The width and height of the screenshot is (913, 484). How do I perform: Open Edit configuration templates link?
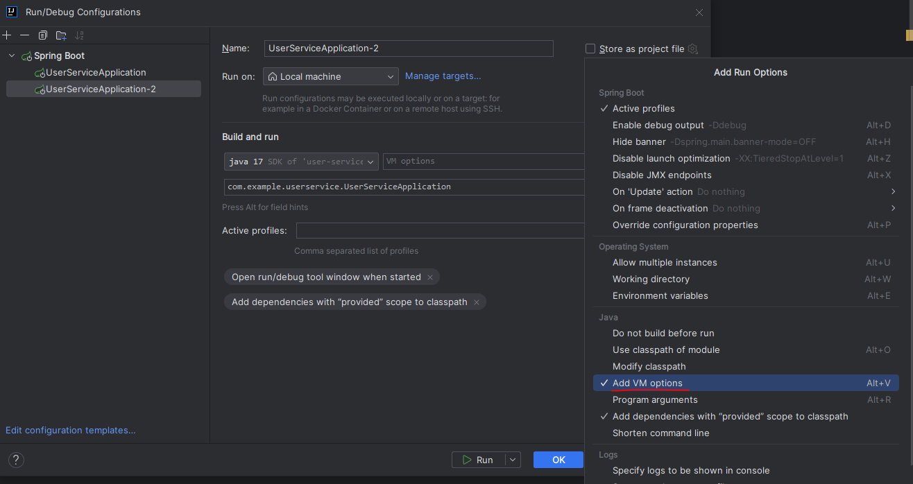pyautogui.click(x=71, y=431)
